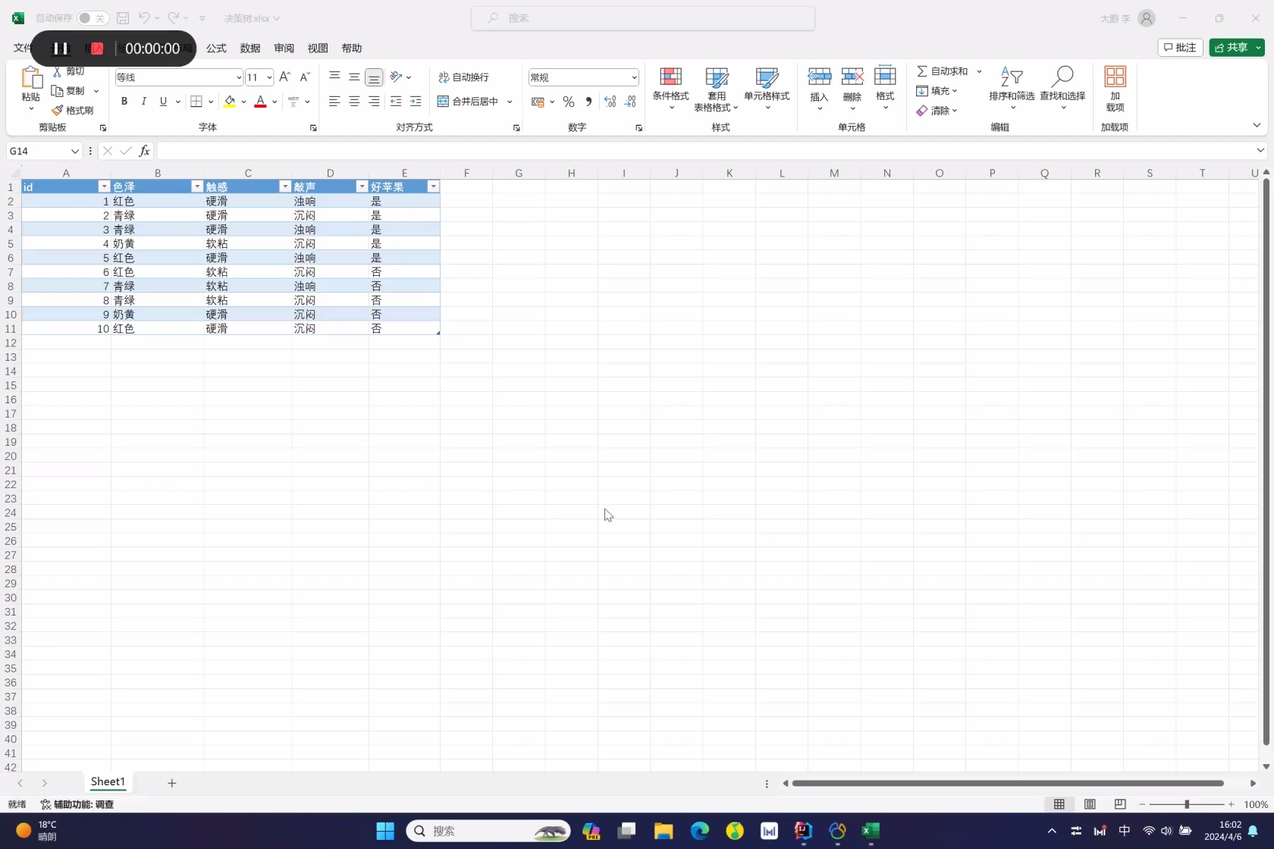The height and width of the screenshot is (849, 1274).
Task: Click the Merge and Center (合并后居中) icon
Action: point(444,102)
